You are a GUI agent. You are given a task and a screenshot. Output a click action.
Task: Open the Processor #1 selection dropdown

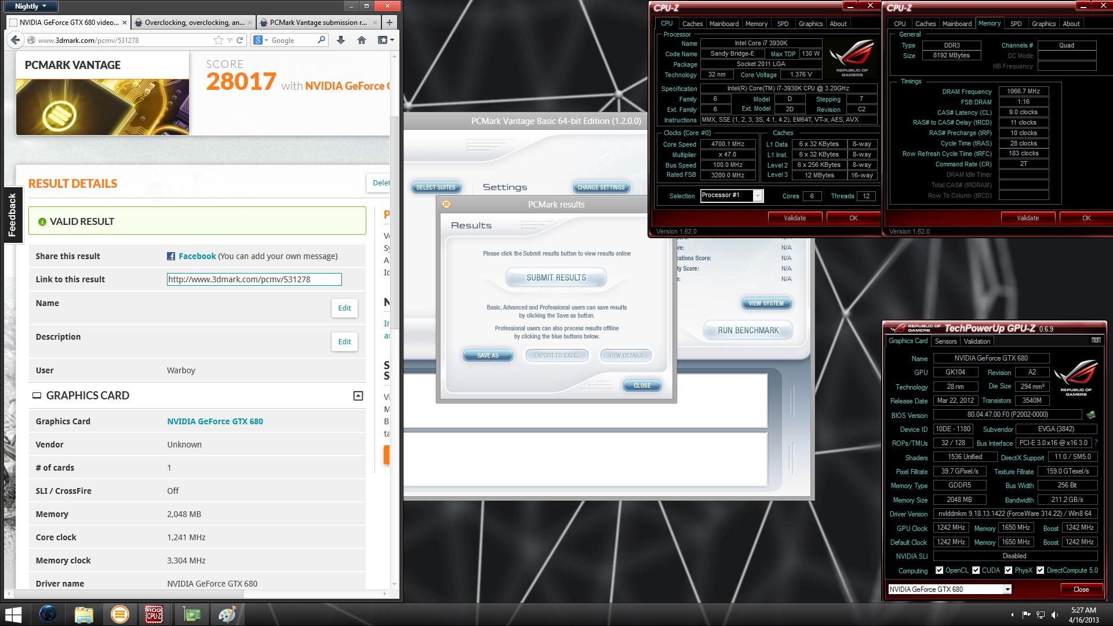(758, 196)
